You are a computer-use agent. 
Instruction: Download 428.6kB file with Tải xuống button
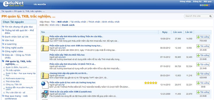click(203, 74)
